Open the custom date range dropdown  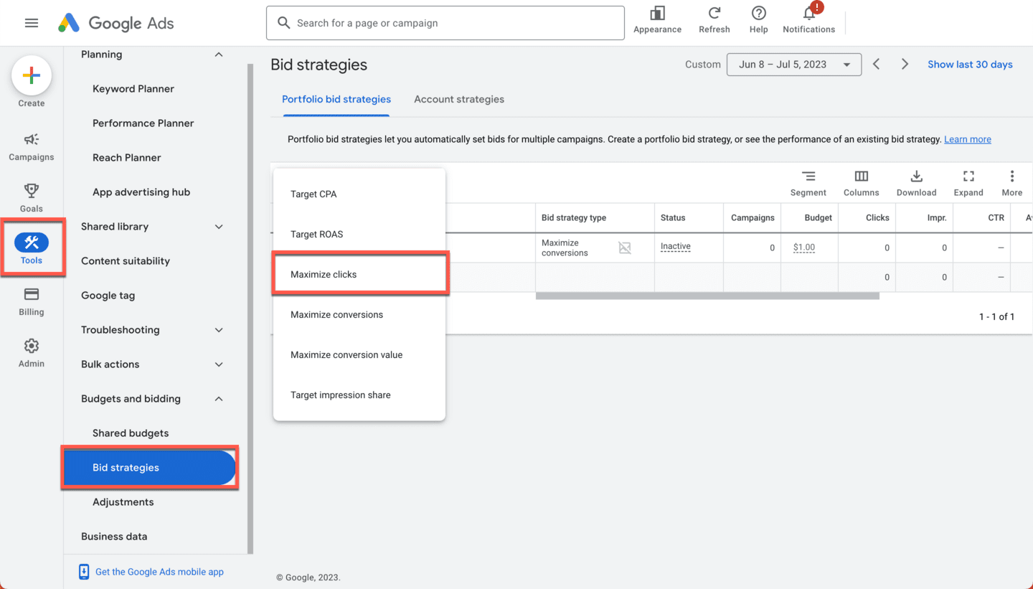click(x=794, y=64)
